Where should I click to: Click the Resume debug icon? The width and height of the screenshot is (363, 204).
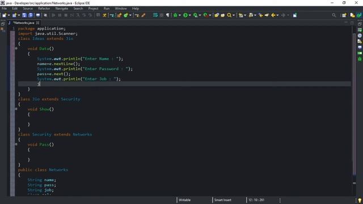pos(53,15)
